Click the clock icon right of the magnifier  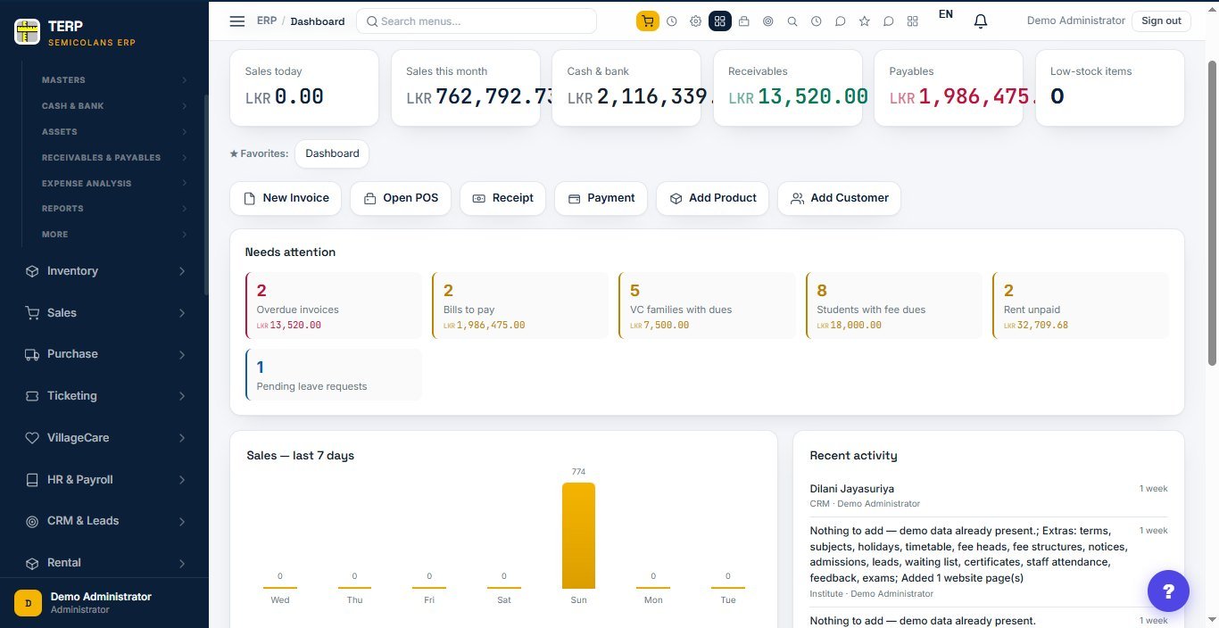pos(816,21)
